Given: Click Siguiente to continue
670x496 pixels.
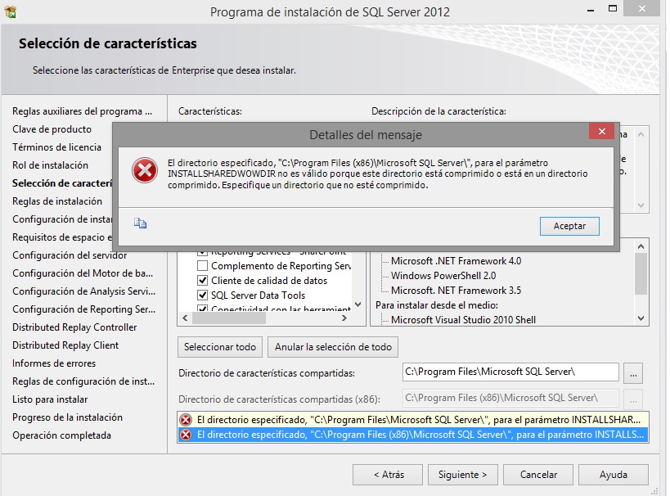Looking at the screenshot, I should (x=463, y=475).
